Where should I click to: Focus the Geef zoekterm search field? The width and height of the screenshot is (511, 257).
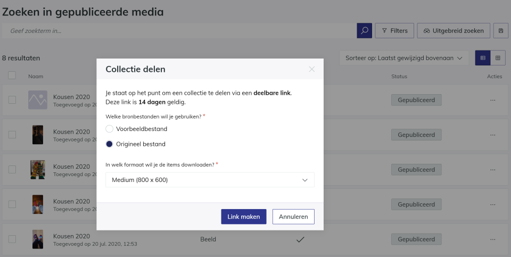[179, 31]
